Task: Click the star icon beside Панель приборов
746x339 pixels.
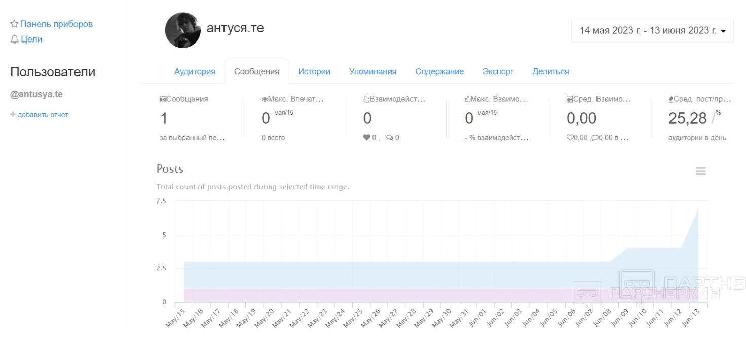Action: click(x=14, y=24)
